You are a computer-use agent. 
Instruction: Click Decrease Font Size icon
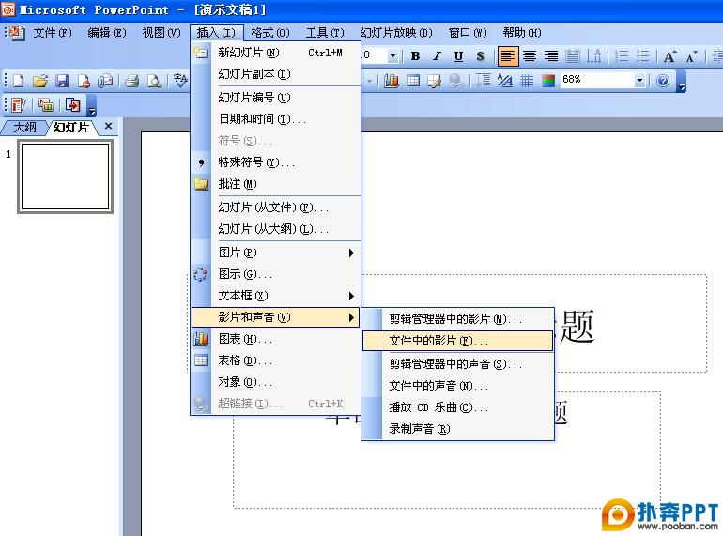point(692,56)
